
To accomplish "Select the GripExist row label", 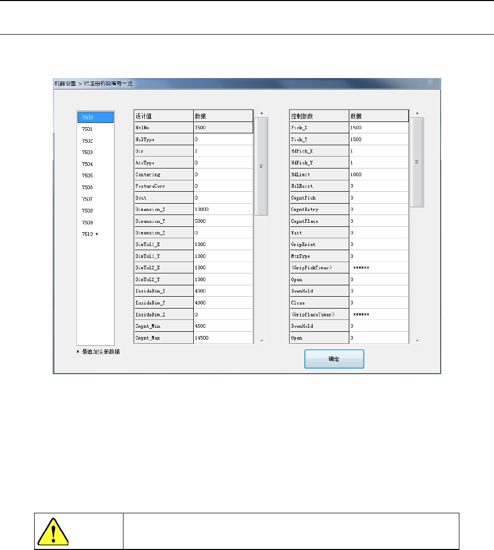I will 319,245.
